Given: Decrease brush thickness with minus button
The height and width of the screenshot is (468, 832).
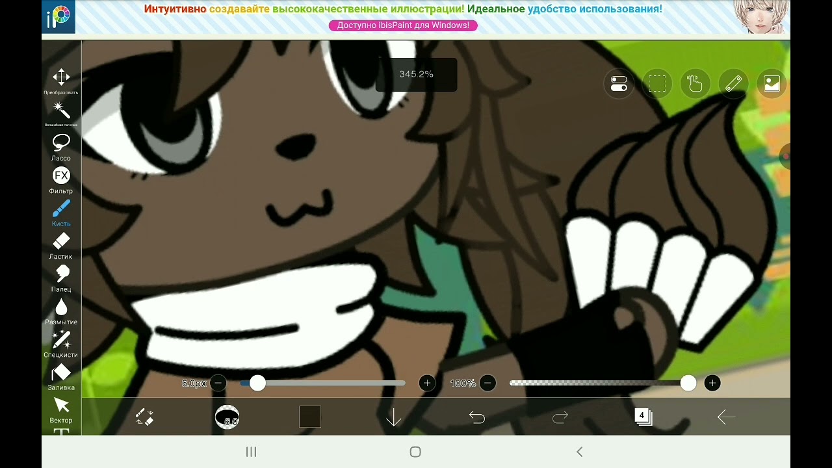Looking at the screenshot, I should (218, 383).
